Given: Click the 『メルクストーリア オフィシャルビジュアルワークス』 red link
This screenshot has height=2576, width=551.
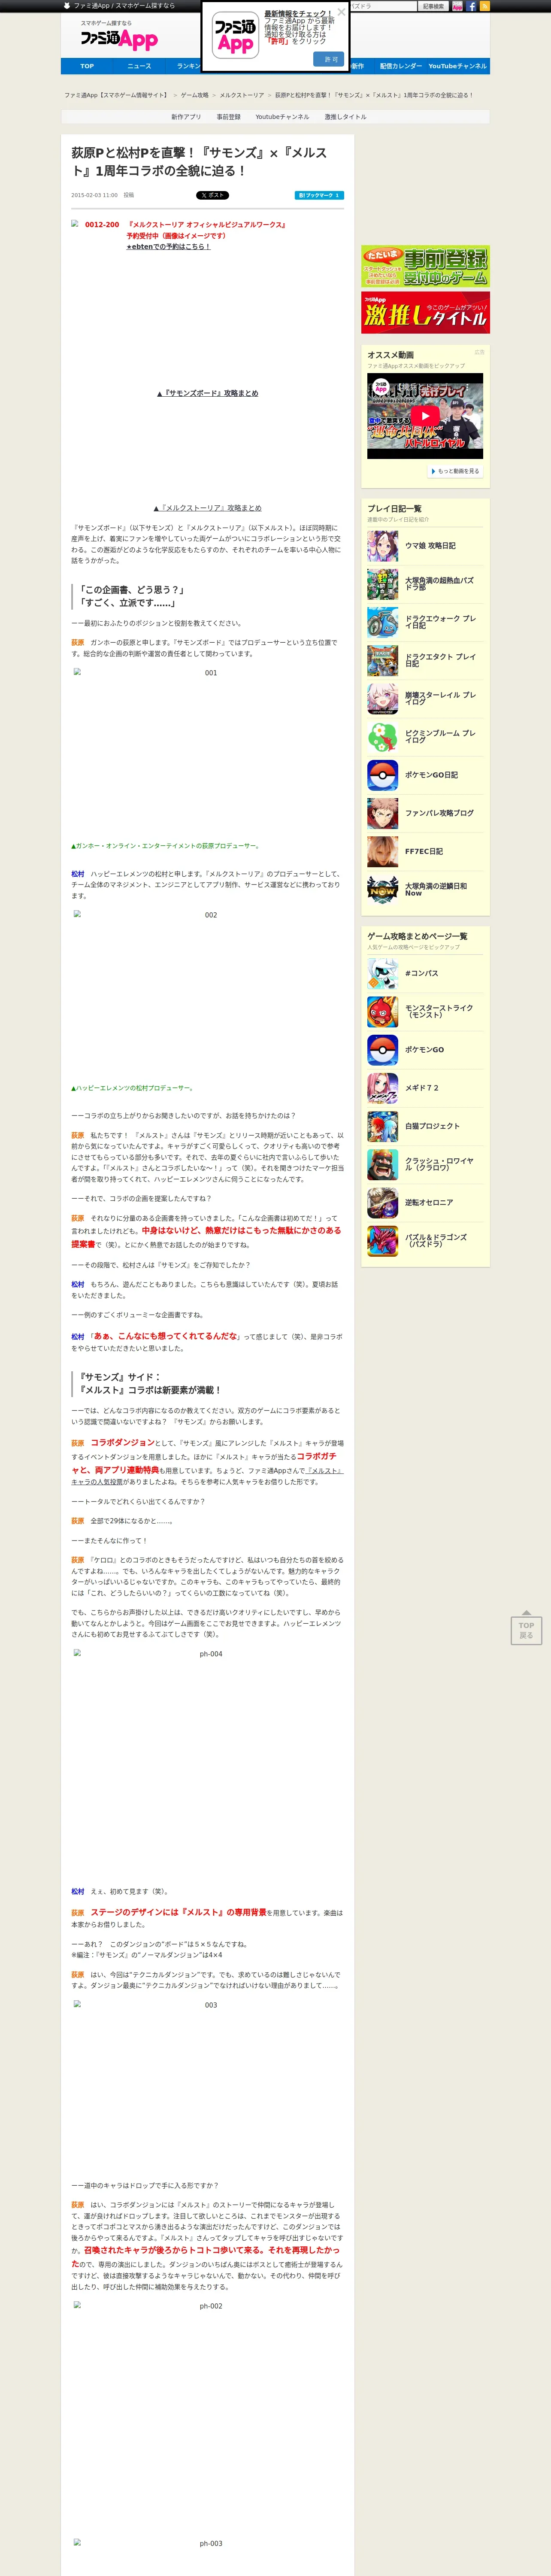Looking at the screenshot, I should coord(207,225).
